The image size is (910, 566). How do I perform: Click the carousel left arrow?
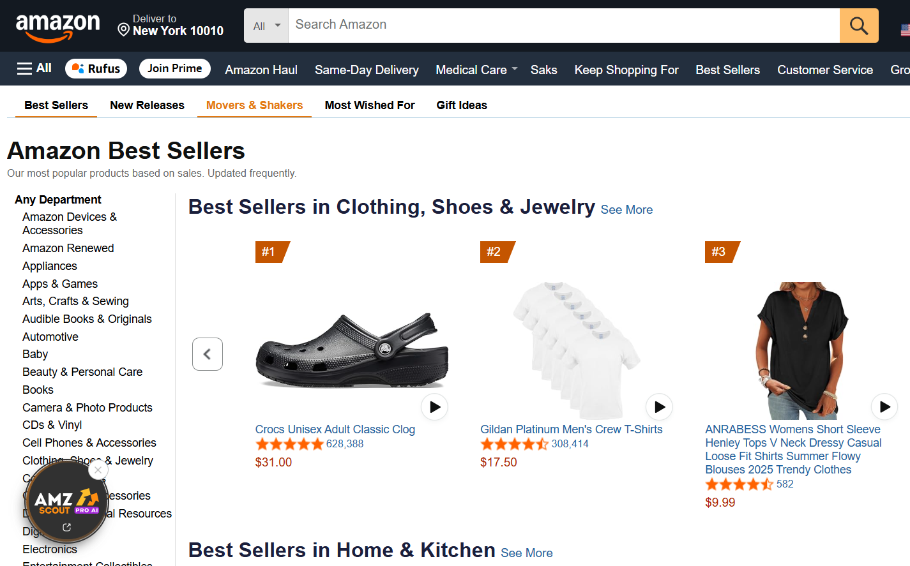[207, 354]
